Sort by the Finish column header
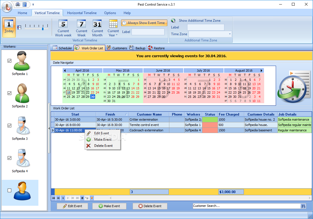The height and width of the screenshot is (219, 313). point(113,114)
